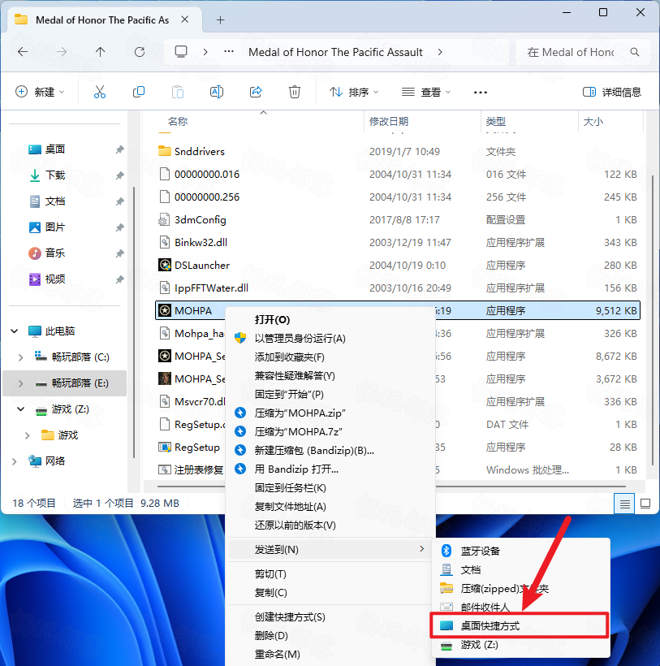Choose 重命名(M) in the context menu
This screenshot has width=660, height=666.
pos(331,654)
